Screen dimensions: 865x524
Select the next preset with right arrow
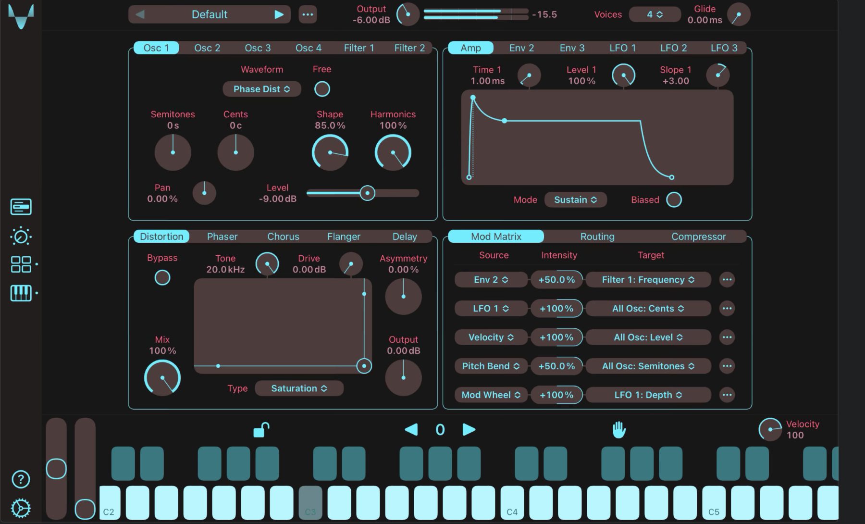(x=279, y=14)
